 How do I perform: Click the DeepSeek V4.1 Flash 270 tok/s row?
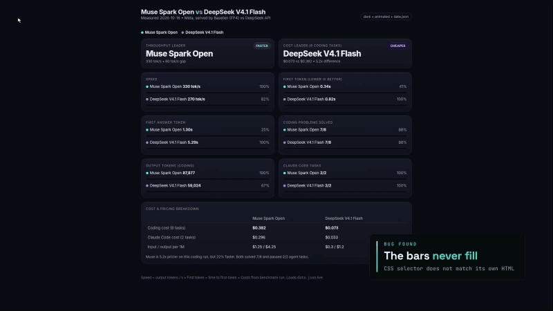pyautogui.click(x=207, y=99)
